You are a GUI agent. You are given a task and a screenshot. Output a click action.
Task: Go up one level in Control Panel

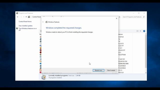tap(26, 17)
